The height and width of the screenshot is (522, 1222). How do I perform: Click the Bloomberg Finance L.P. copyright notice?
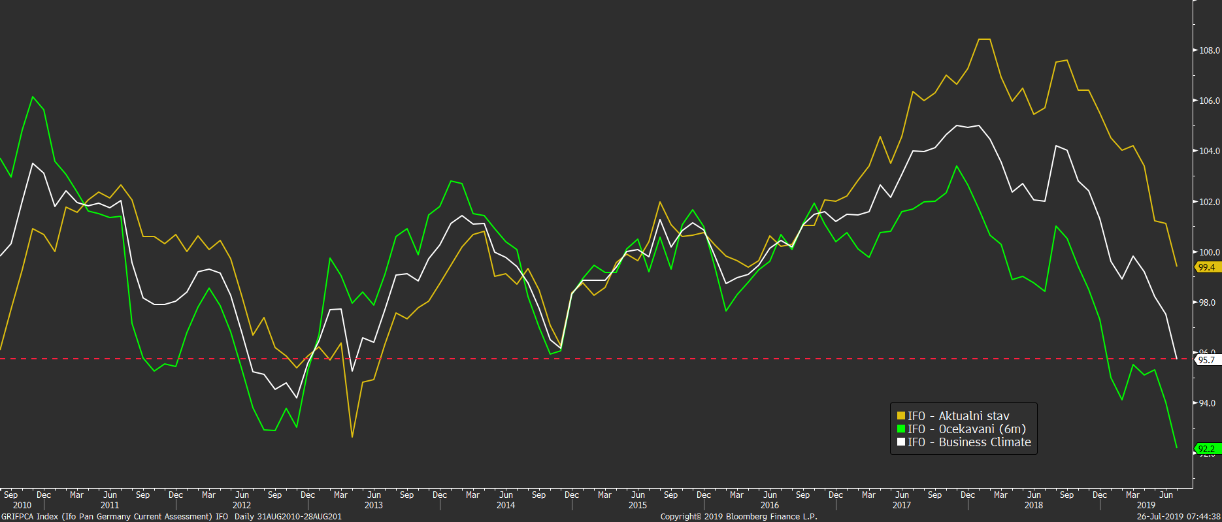point(738,517)
